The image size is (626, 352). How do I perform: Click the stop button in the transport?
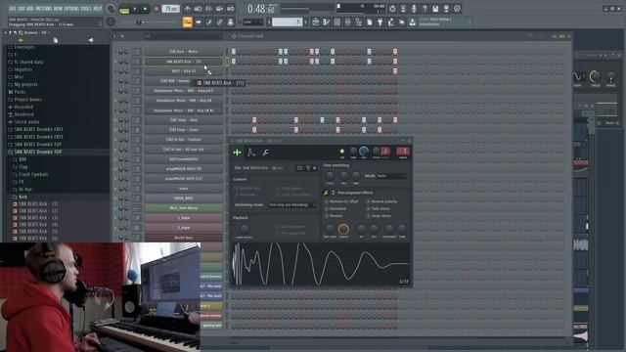[x=145, y=9]
